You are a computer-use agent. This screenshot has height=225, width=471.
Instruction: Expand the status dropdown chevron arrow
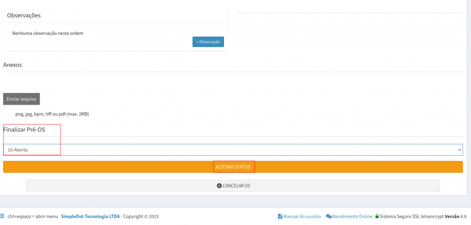(x=459, y=150)
